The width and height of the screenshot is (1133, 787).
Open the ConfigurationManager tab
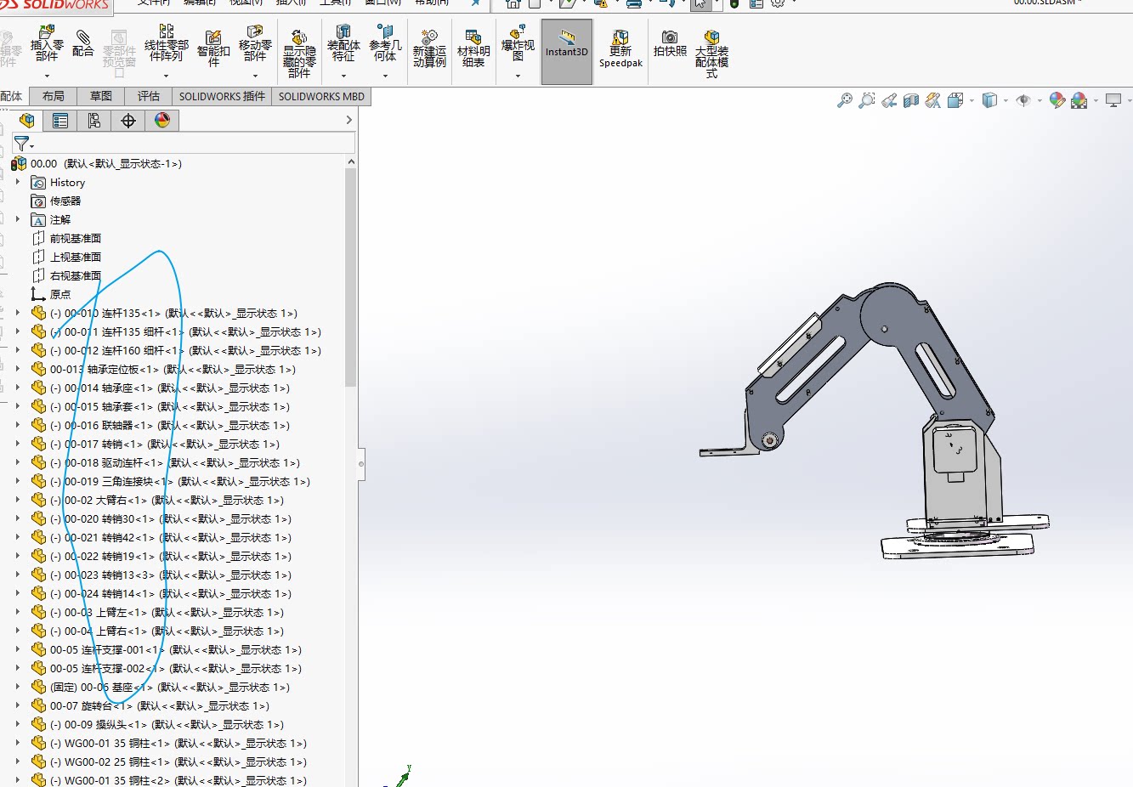[x=94, y=121]
